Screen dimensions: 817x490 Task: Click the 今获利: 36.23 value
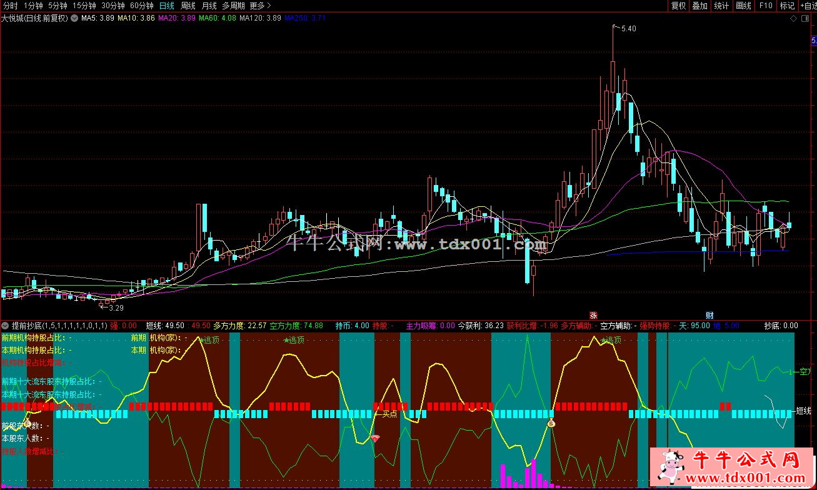481,326
